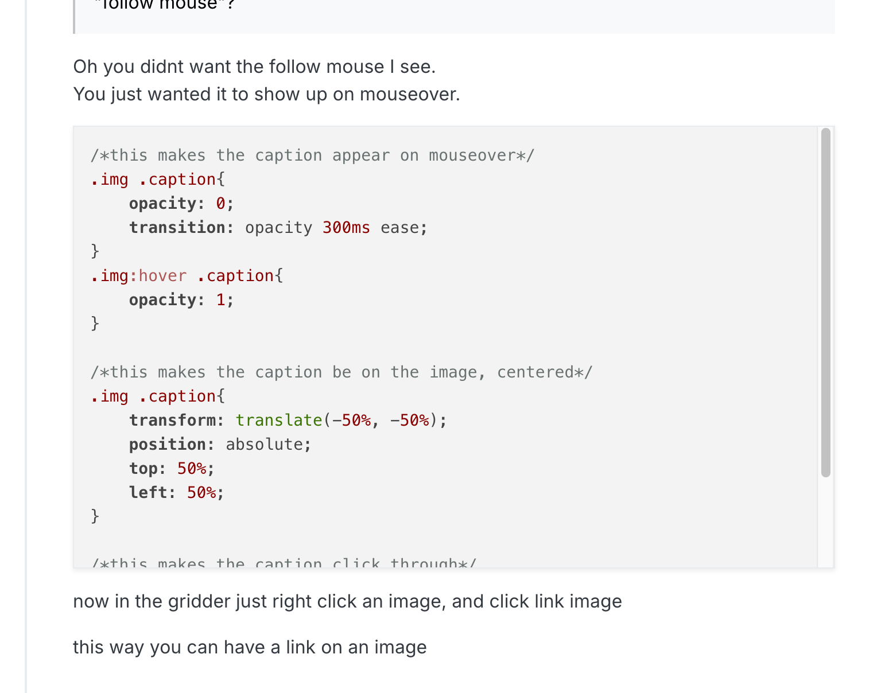Click the "transform: translate(-50%, -50%);" line
The image size is (885, 693).
click(x=287, y=421)
